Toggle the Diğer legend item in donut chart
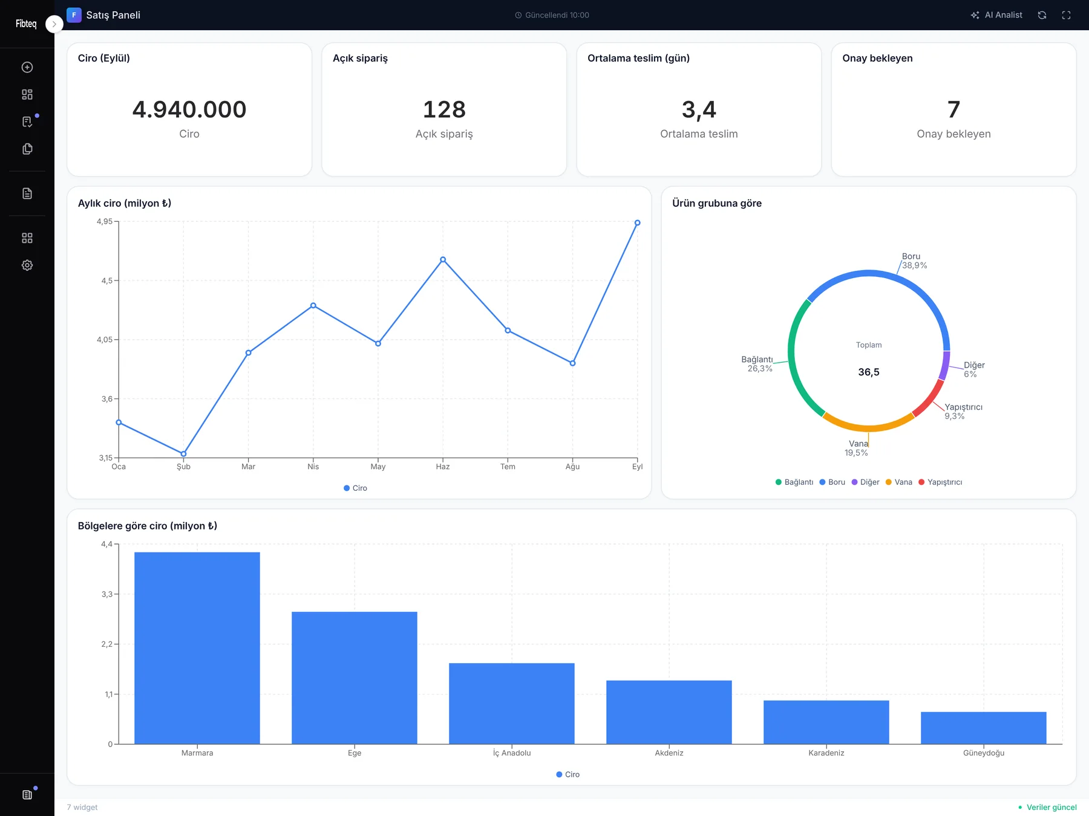The width and height of the screenshot is (1089, 816). click(x=865, y=482)
